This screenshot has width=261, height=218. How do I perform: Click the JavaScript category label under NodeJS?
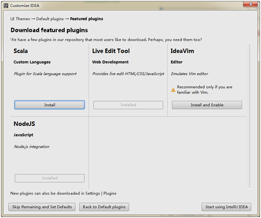pyautogui.click(x=23, y=135)
